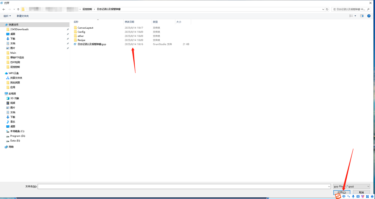Image resolution: width=375 pixels, height=199 pixels.
Task: Expand the view options dropdown arrow
Action: click(x=355, y=16)
